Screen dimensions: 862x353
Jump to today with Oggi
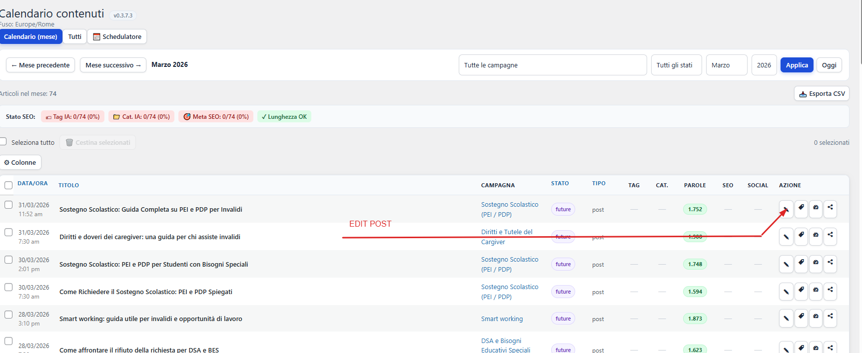pos(829,65)
